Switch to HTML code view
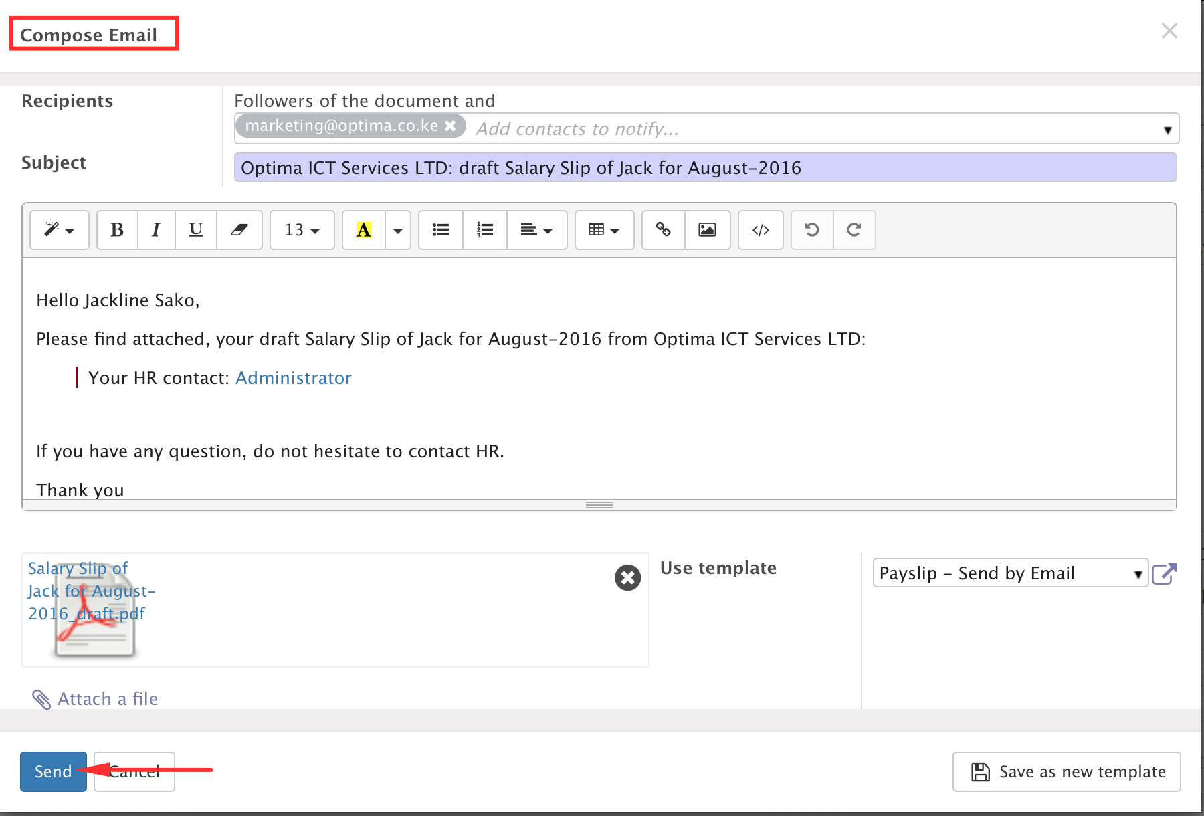Screen dimensions: 1204x816 tap(761, 230)
